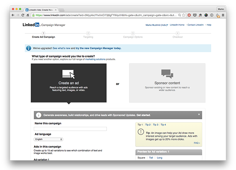Bookmark page with the star icon

coord(183,15)
